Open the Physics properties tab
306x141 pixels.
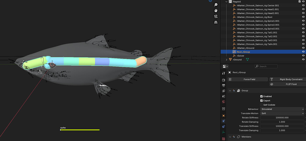pos(224,121)
